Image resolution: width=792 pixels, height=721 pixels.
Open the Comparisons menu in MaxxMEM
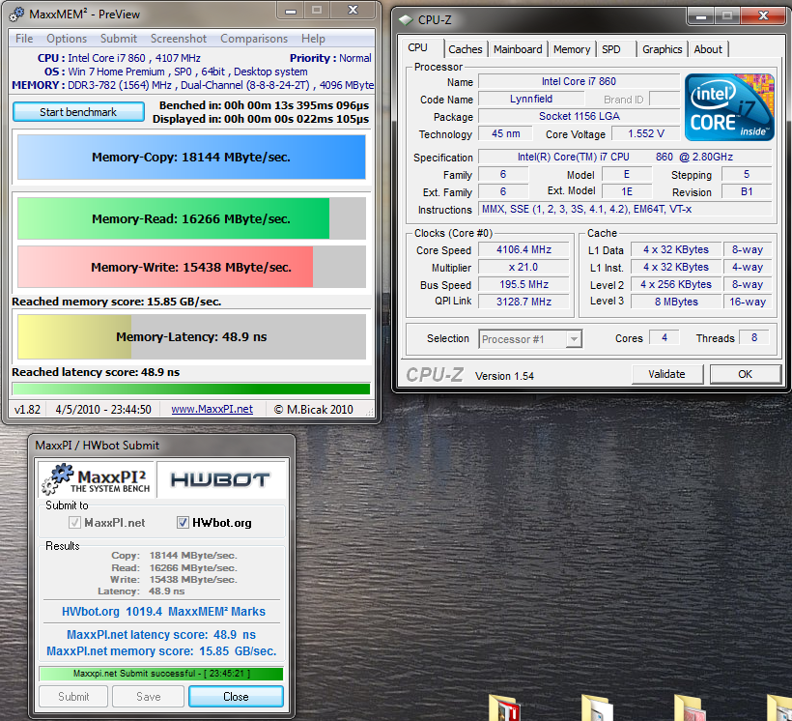coord(254,39)
